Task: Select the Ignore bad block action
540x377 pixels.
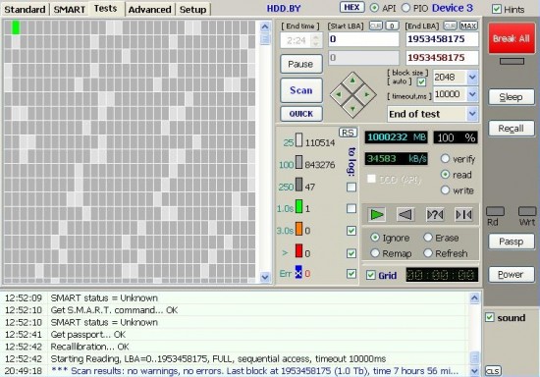Action: pyautogui.click(x=375, y=238)
